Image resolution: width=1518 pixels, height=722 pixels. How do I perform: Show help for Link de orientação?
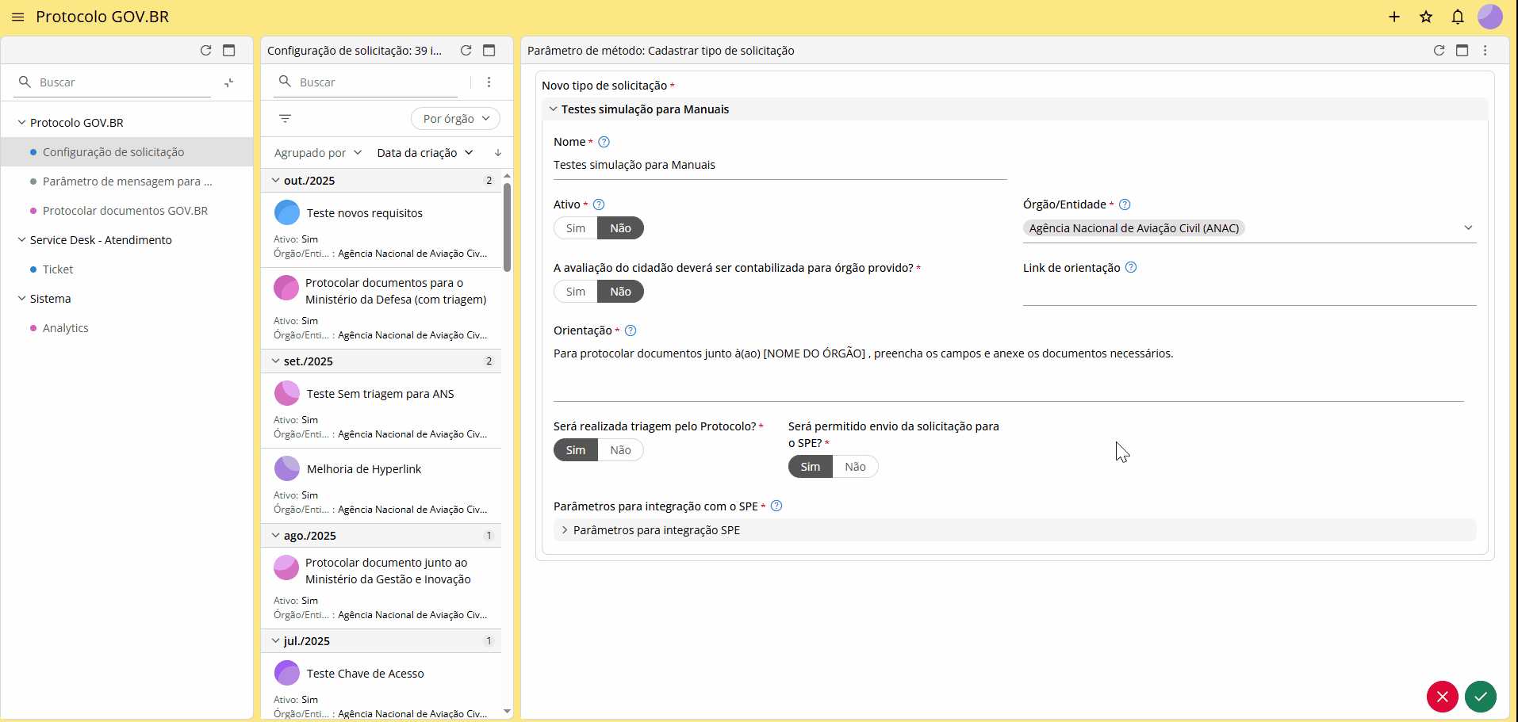(x=1131, y=268)
